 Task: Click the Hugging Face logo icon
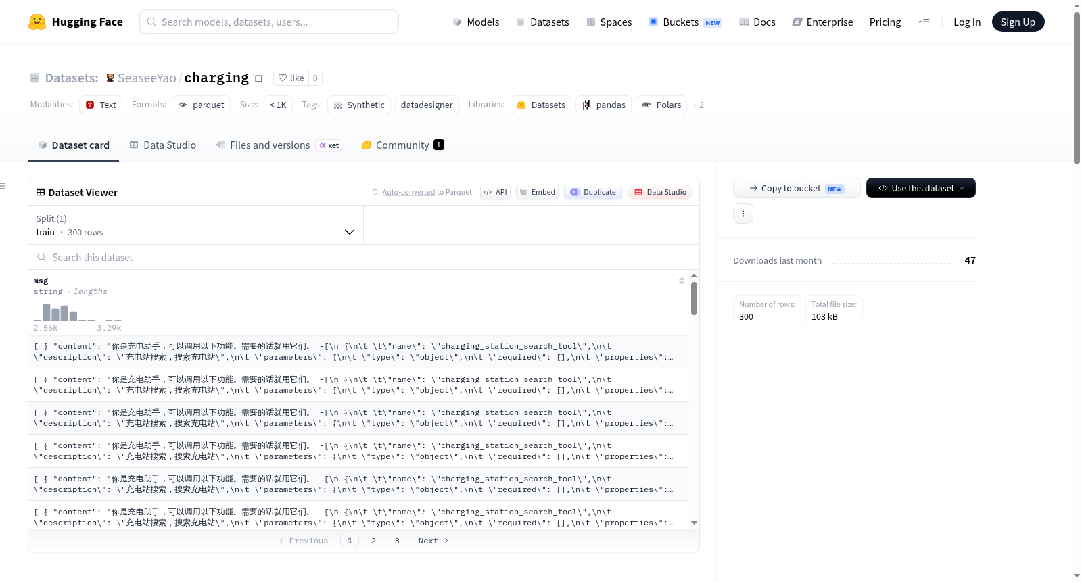[x=37, y=22]
